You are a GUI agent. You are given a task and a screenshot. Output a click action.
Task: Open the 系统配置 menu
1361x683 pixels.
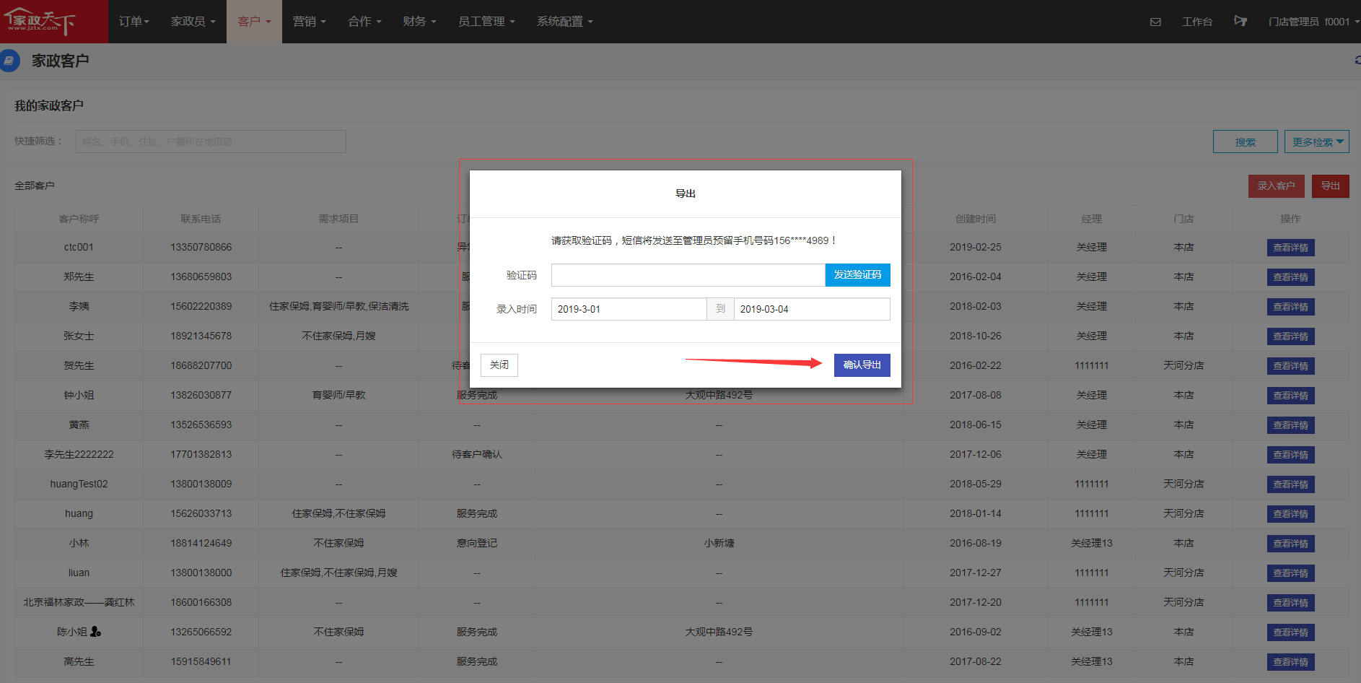click(564, 22)
